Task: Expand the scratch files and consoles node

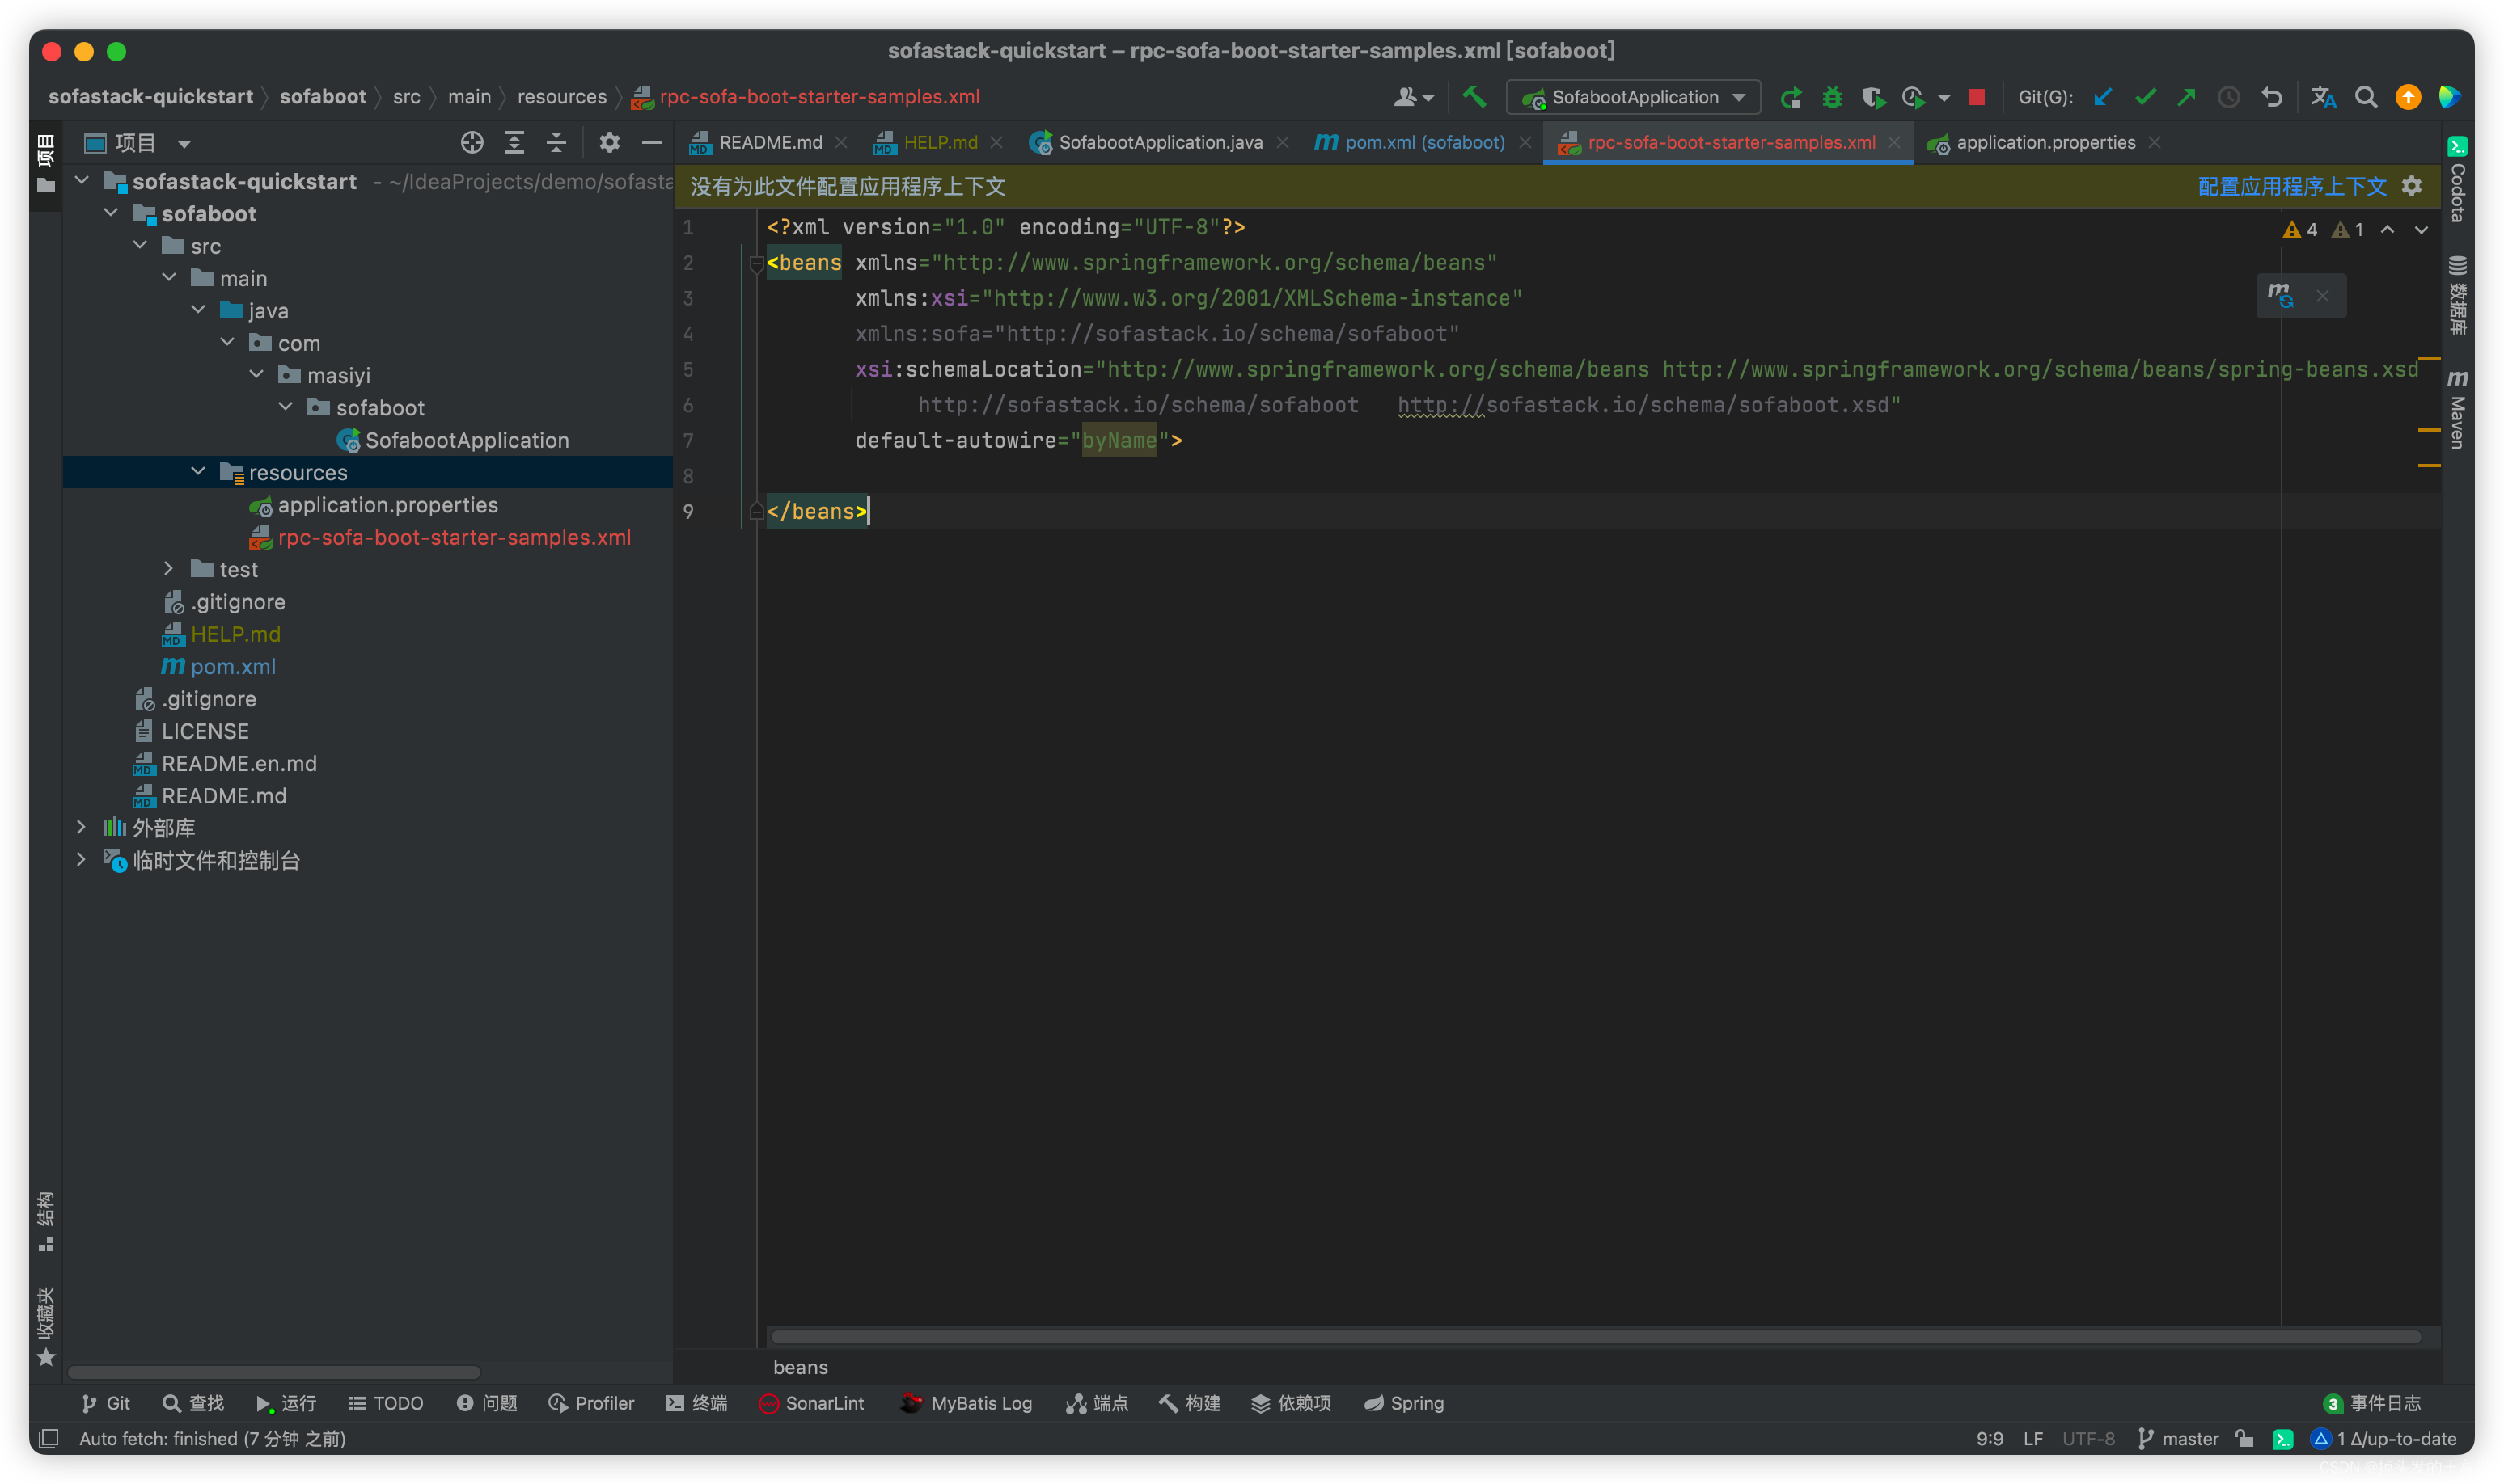Action: coord(82,860)
